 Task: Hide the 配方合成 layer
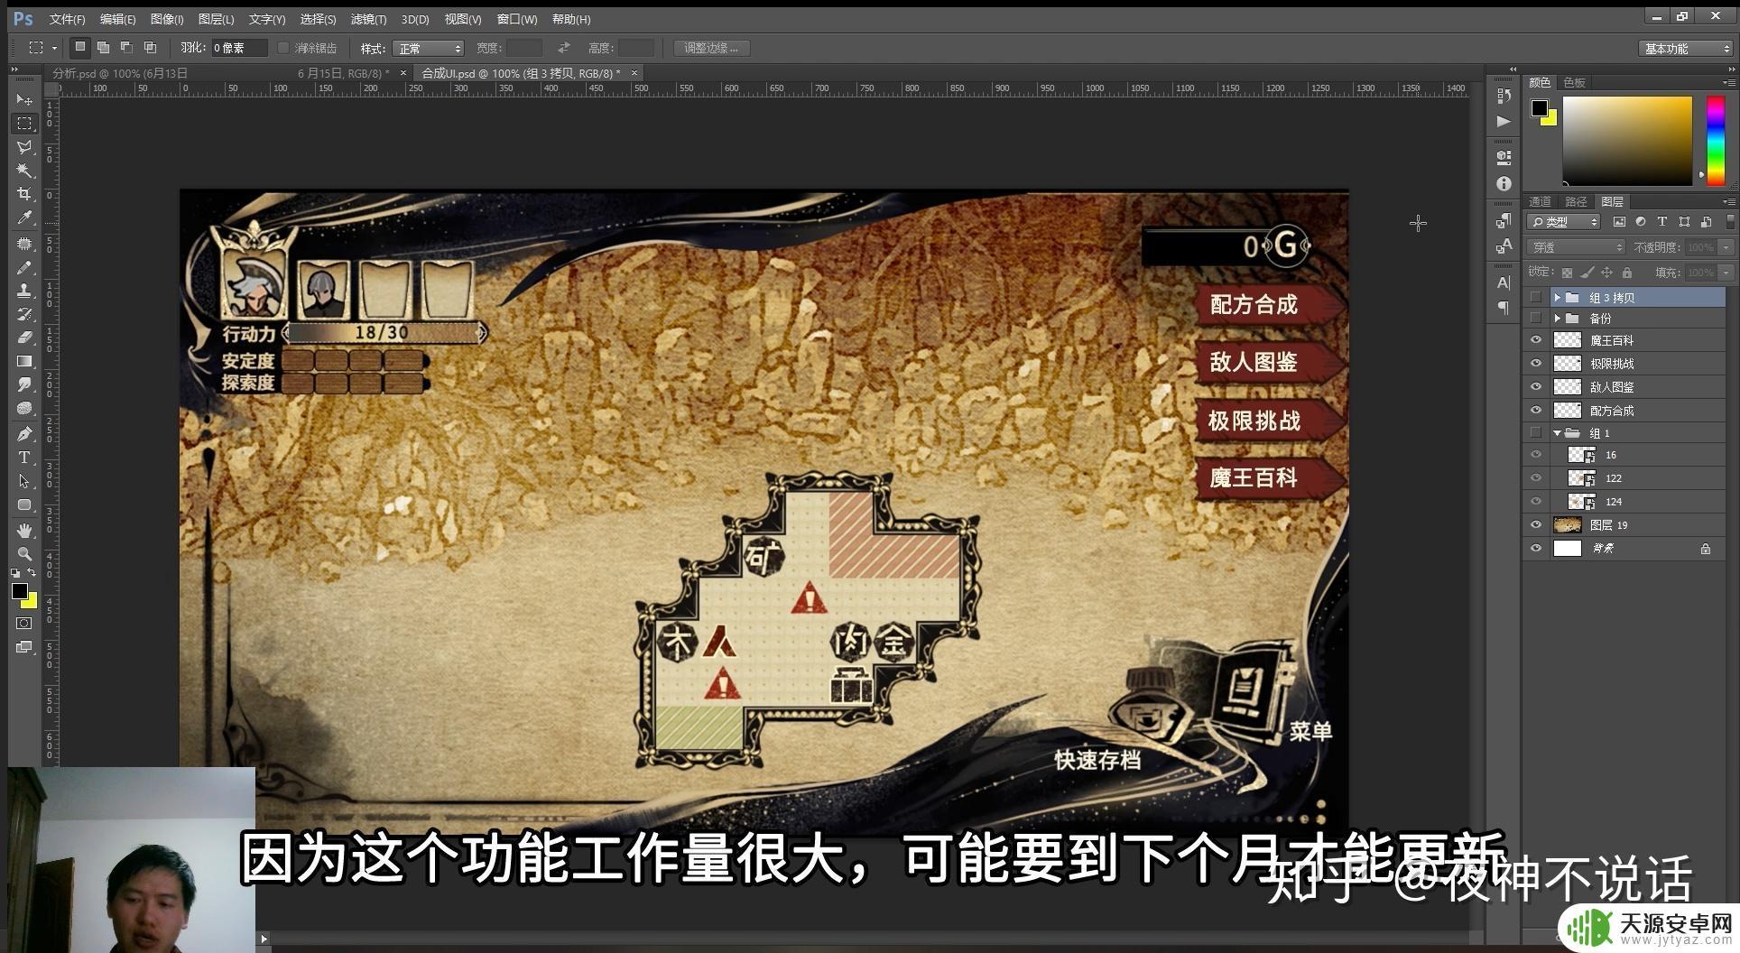click(x=1536, y=411)
